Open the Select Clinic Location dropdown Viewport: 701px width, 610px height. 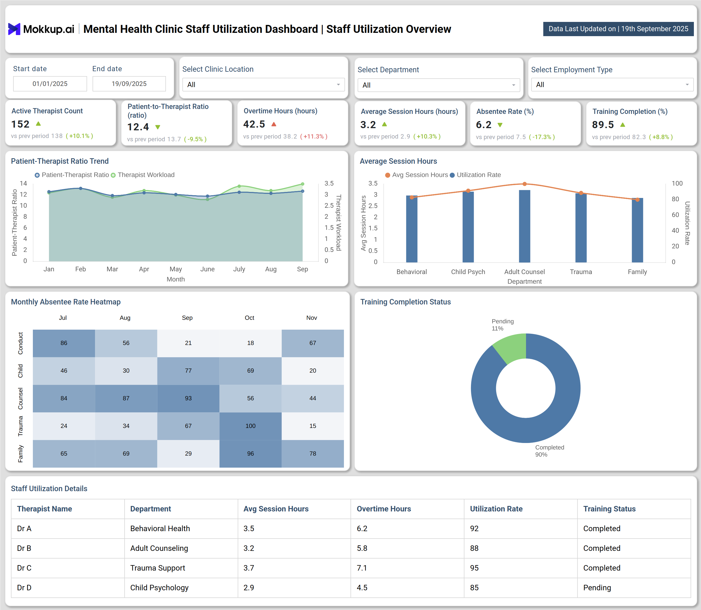point(263,85)
